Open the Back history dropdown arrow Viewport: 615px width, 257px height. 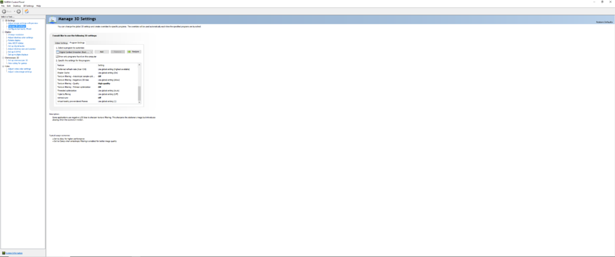click(x=14, y=12)
